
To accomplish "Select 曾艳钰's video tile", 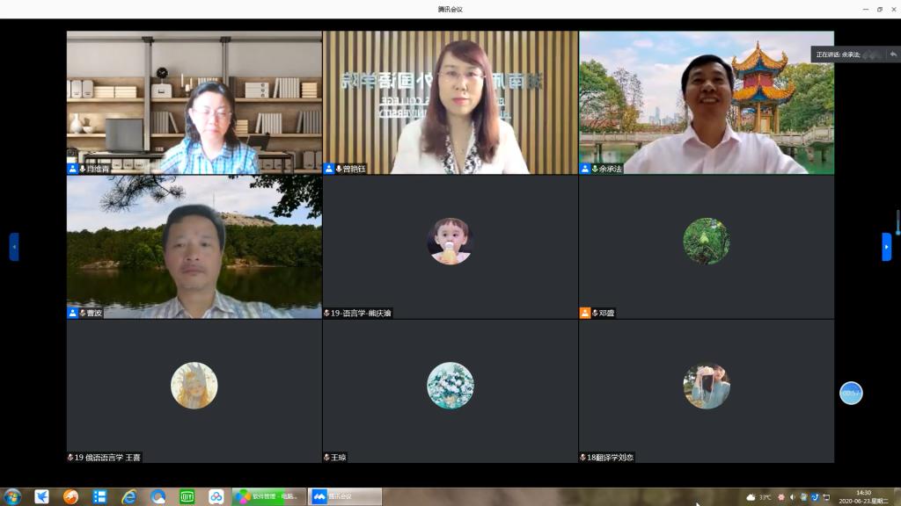I will 450,102.
